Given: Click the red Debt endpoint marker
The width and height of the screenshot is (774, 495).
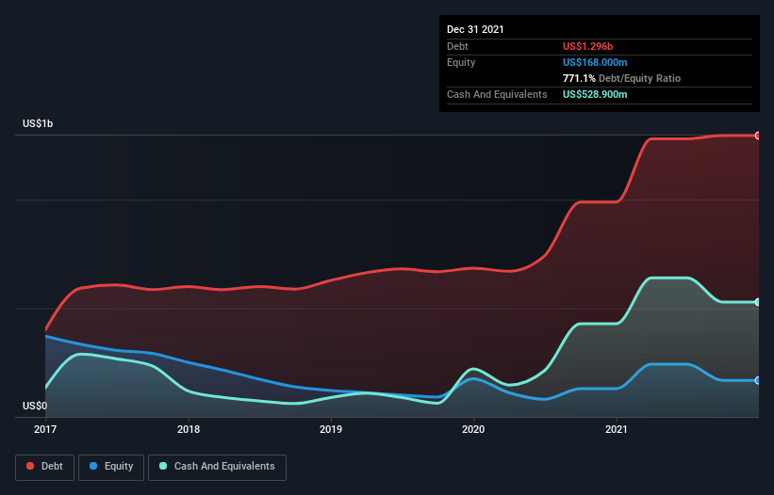Looking at the screenshot, I should [x=758, y=136].
